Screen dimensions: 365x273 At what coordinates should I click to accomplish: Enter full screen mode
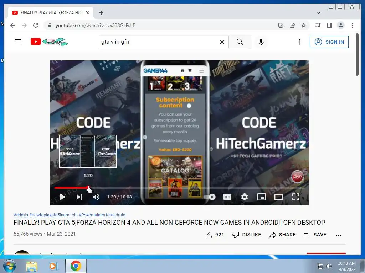tap(295, 197)
